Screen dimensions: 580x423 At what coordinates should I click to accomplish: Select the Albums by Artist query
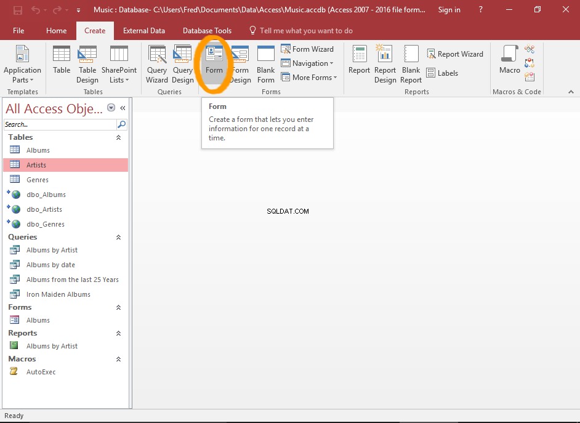click(65, 250)
